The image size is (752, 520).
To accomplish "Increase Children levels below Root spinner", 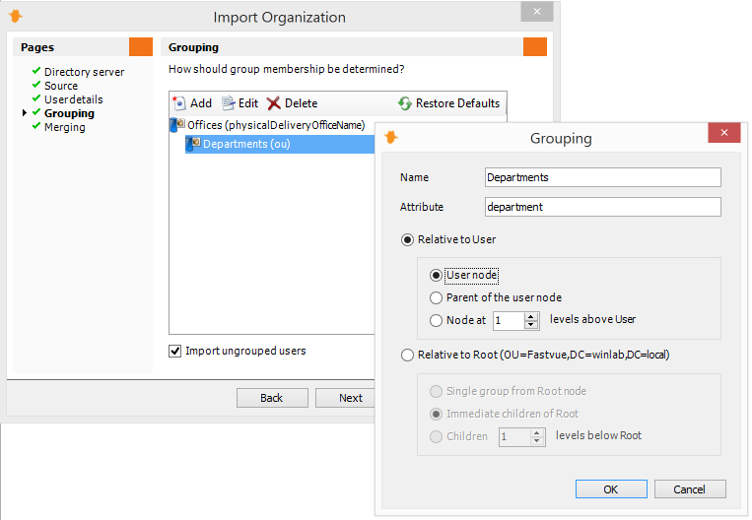I will [x=537, y=432].
